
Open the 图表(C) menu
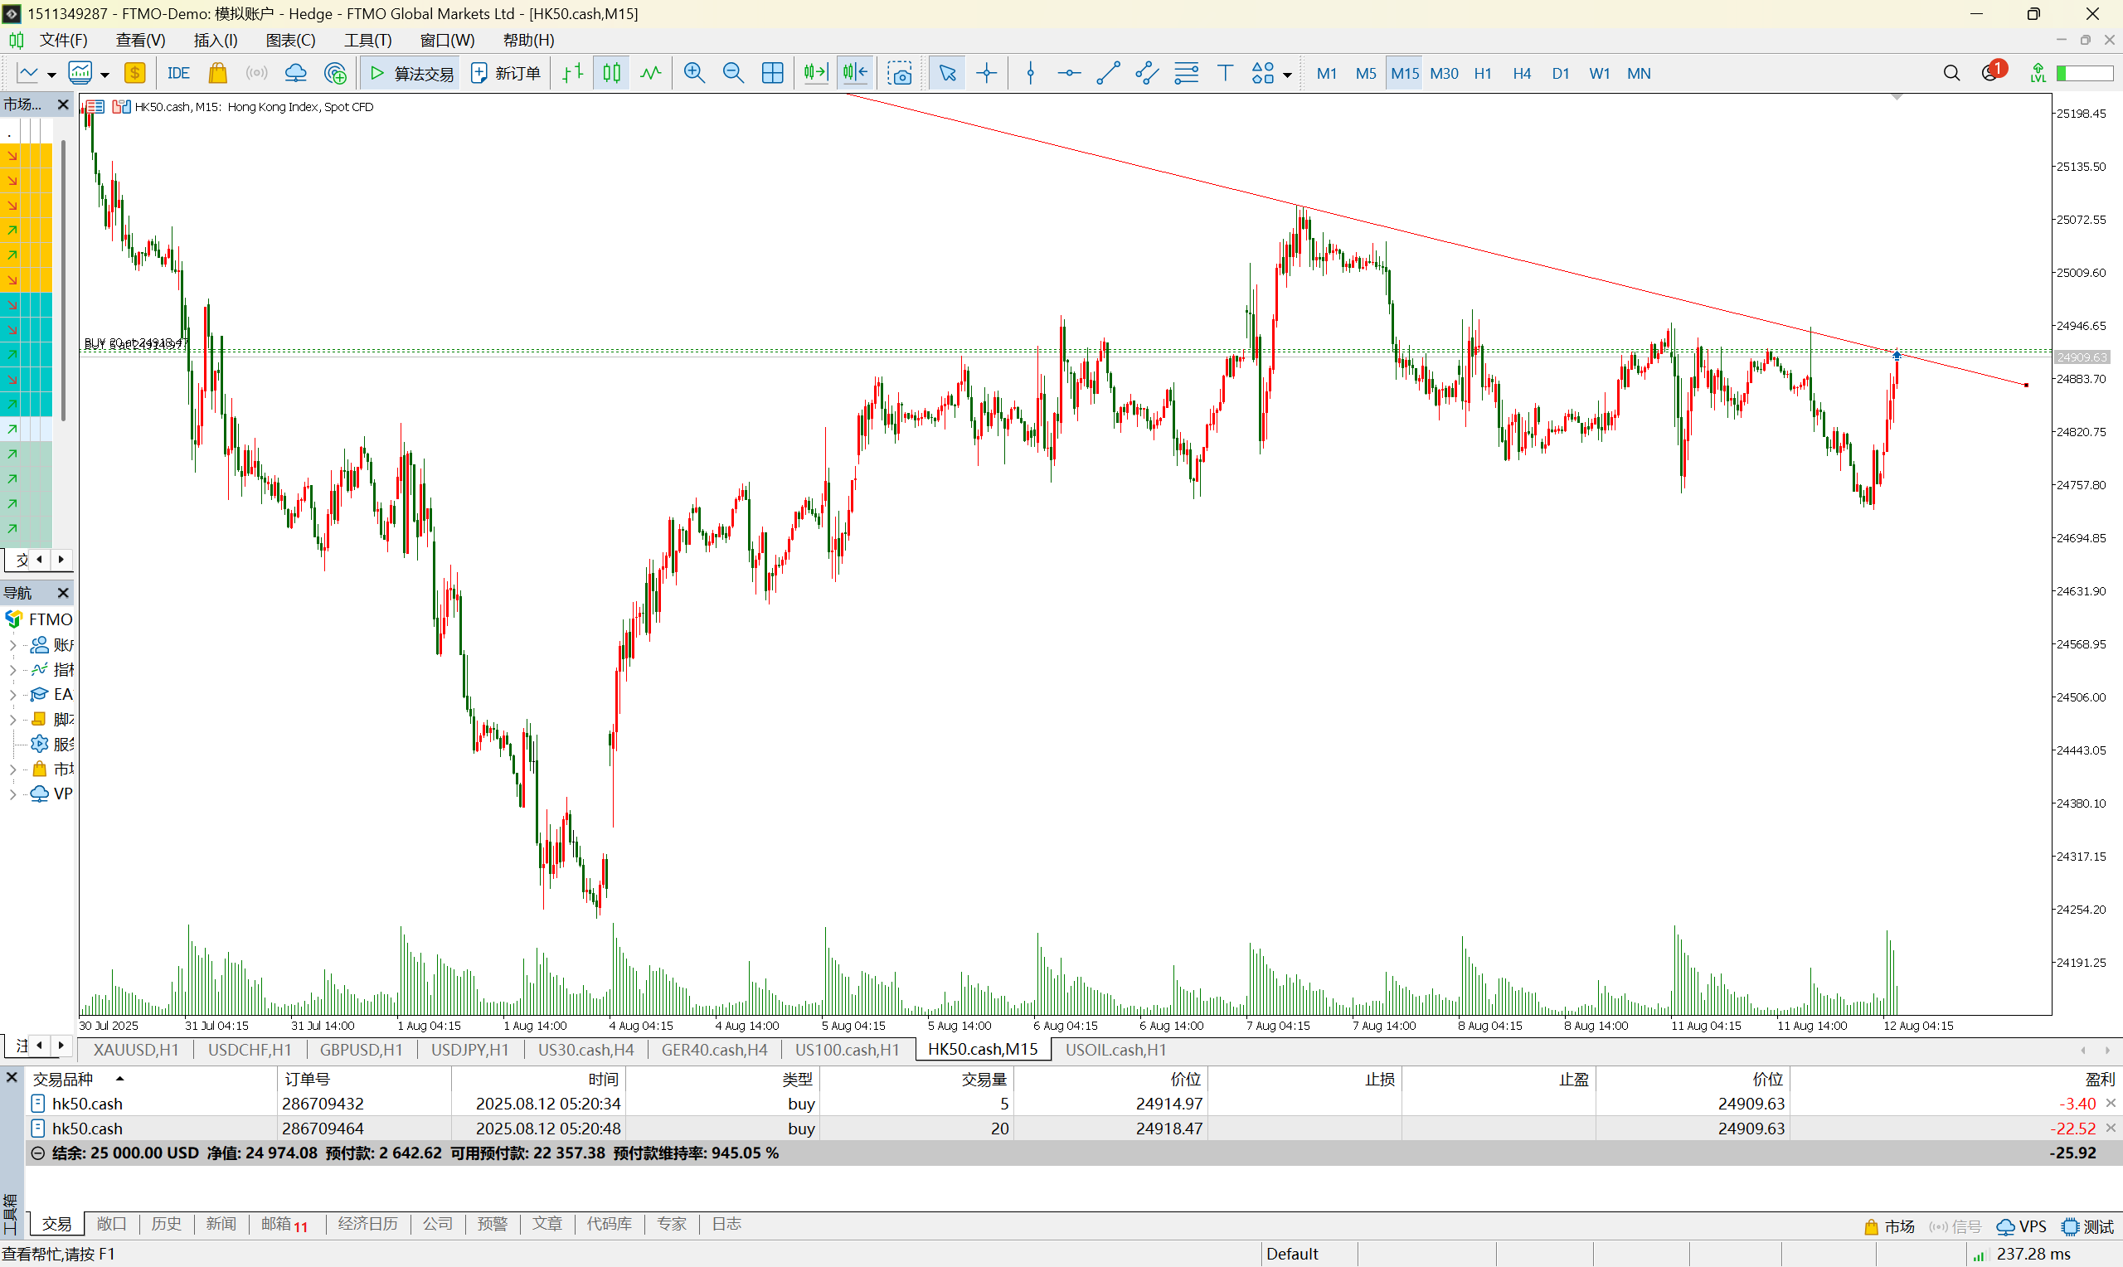pyautogui.click(x=290, y=40)
